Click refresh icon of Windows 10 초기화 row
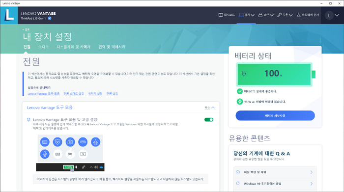Image resolution: width=344 pixels, height=192 pixels. tap(238, 184)
